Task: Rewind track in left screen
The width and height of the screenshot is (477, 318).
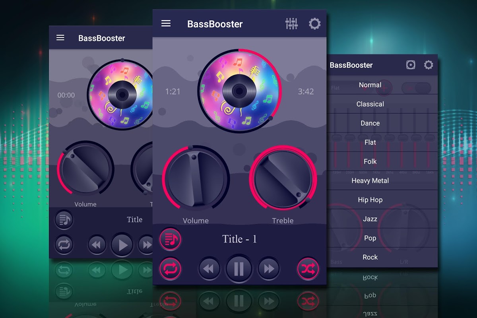Action: pos(97,245)
